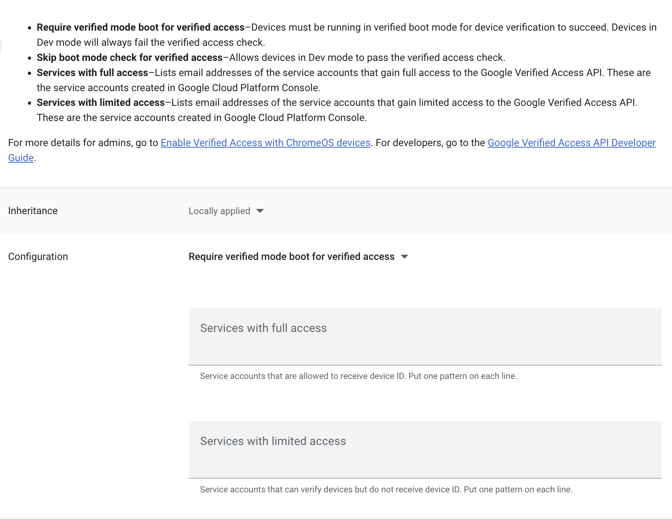This screenshot has width=672, height=519.
Task: Select the Inheritance row label
Action: pos(33,211)
